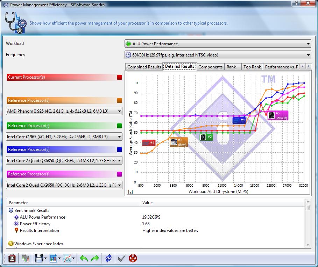
Task: Click the green back arrow
Action: (84, 259)
